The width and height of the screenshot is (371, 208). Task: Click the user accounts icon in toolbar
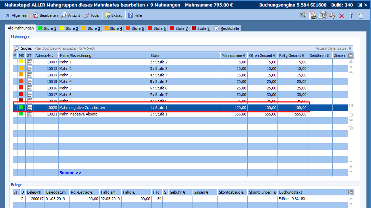303,15
